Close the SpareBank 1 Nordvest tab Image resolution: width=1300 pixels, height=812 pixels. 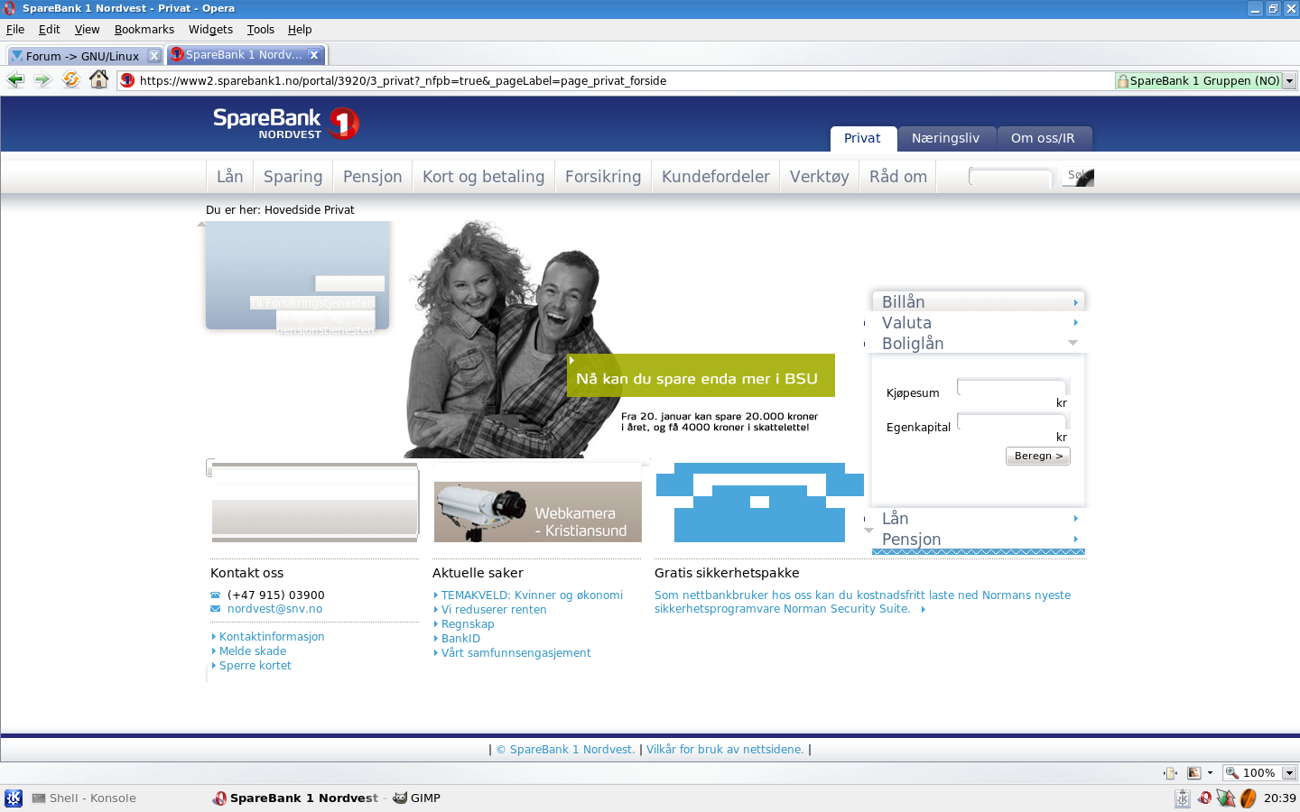(314, 55)
